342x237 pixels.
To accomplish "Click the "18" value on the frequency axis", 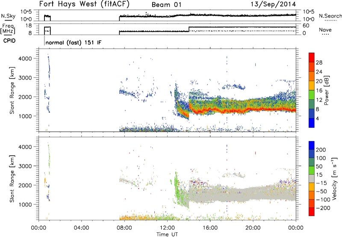I will point(29,26).
